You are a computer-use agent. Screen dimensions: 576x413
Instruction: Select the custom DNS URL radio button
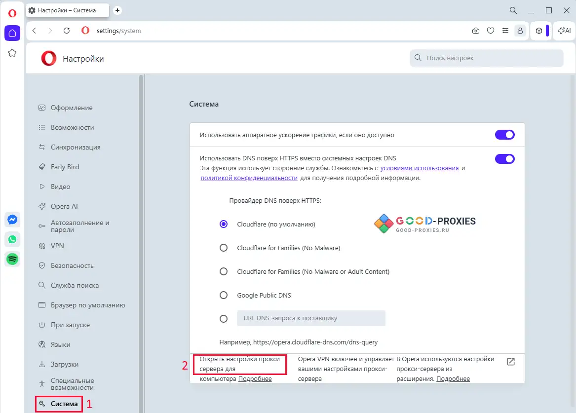[x=224, y=319]
